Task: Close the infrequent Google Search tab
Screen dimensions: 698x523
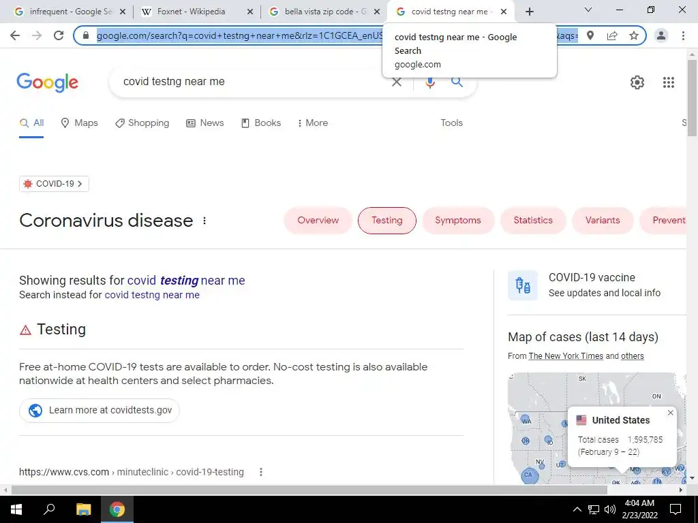Action: (x=123, y=12)
